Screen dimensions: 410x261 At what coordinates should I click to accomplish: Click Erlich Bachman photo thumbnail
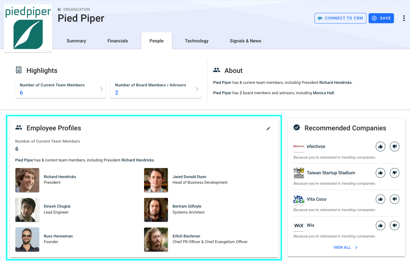[x=156, y=240]
